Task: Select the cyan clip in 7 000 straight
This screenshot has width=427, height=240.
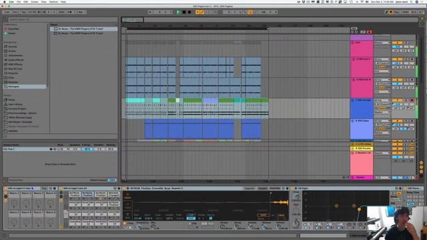Action: (135, 101)
